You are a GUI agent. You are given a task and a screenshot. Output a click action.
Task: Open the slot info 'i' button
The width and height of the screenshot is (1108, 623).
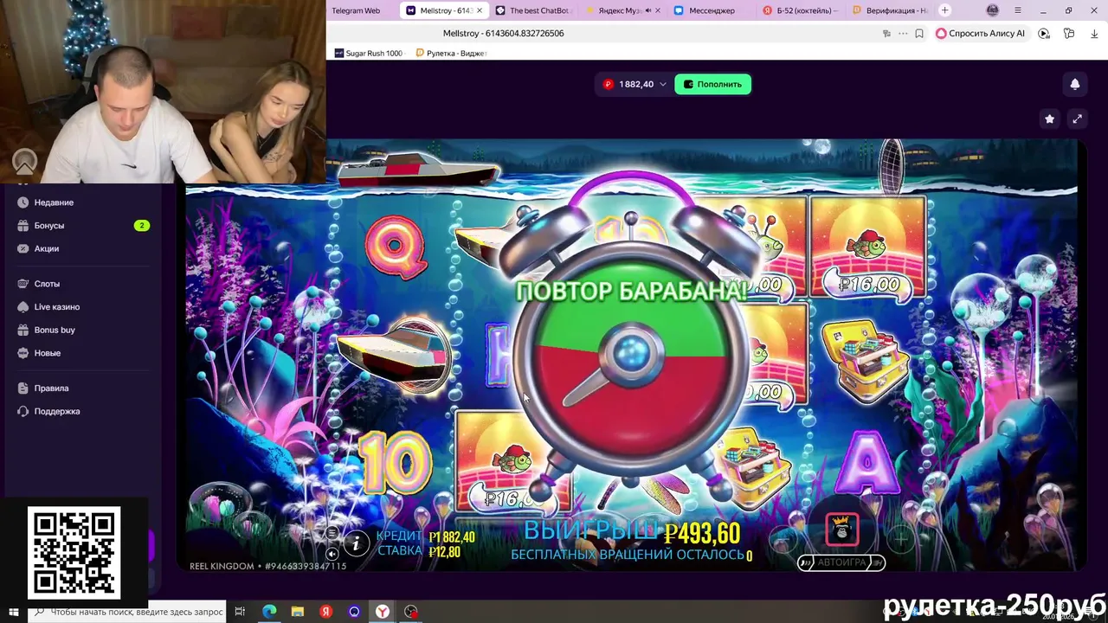click(x=356, y=543)
